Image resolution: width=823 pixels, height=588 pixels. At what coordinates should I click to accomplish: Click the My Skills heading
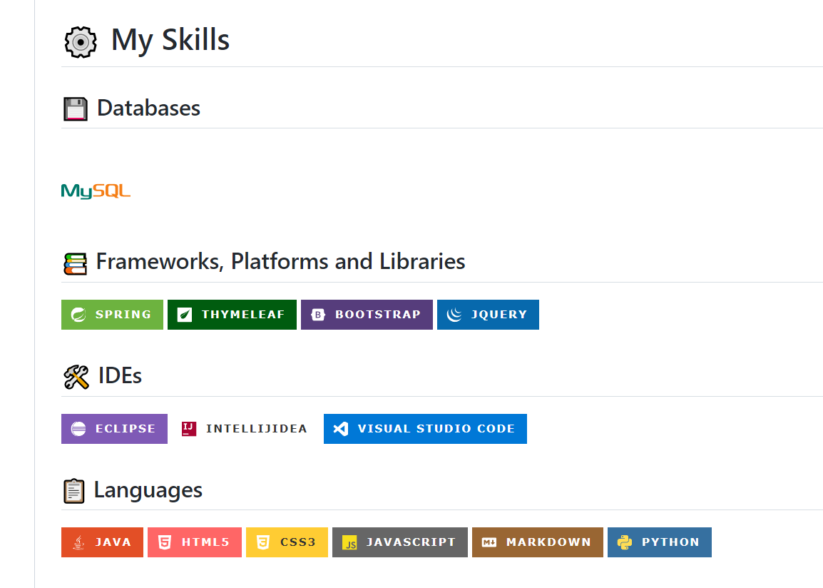pos(170,40)
